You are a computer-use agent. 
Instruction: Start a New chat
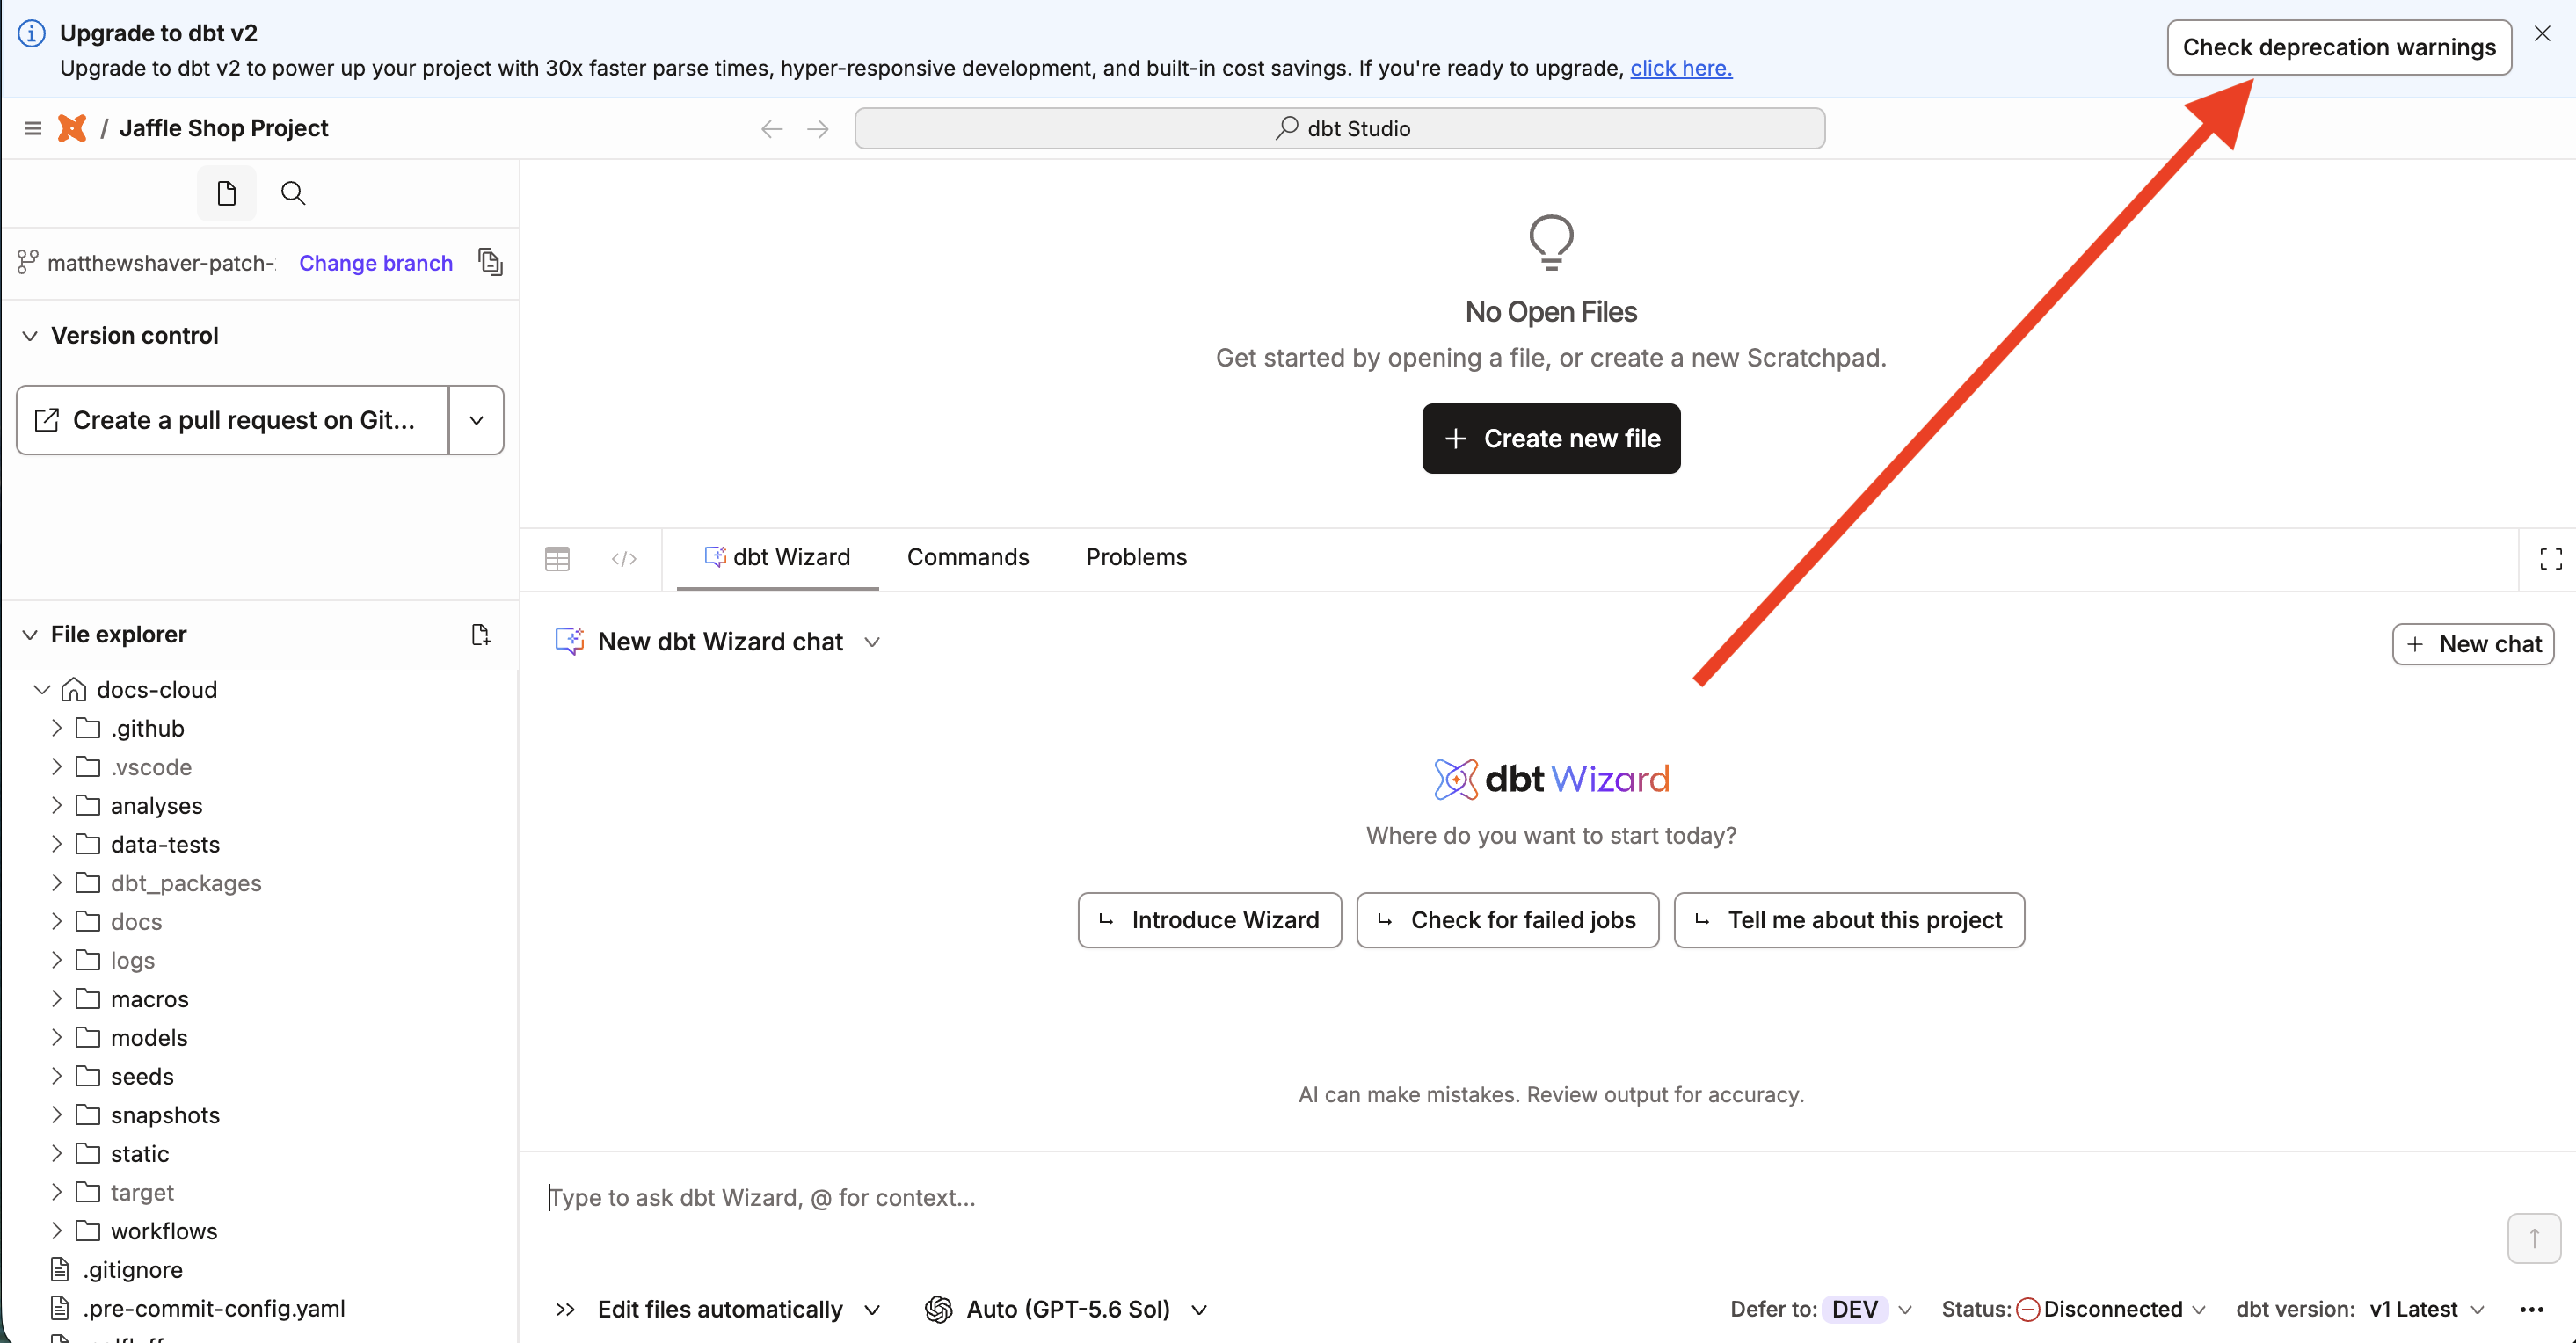2472,644
